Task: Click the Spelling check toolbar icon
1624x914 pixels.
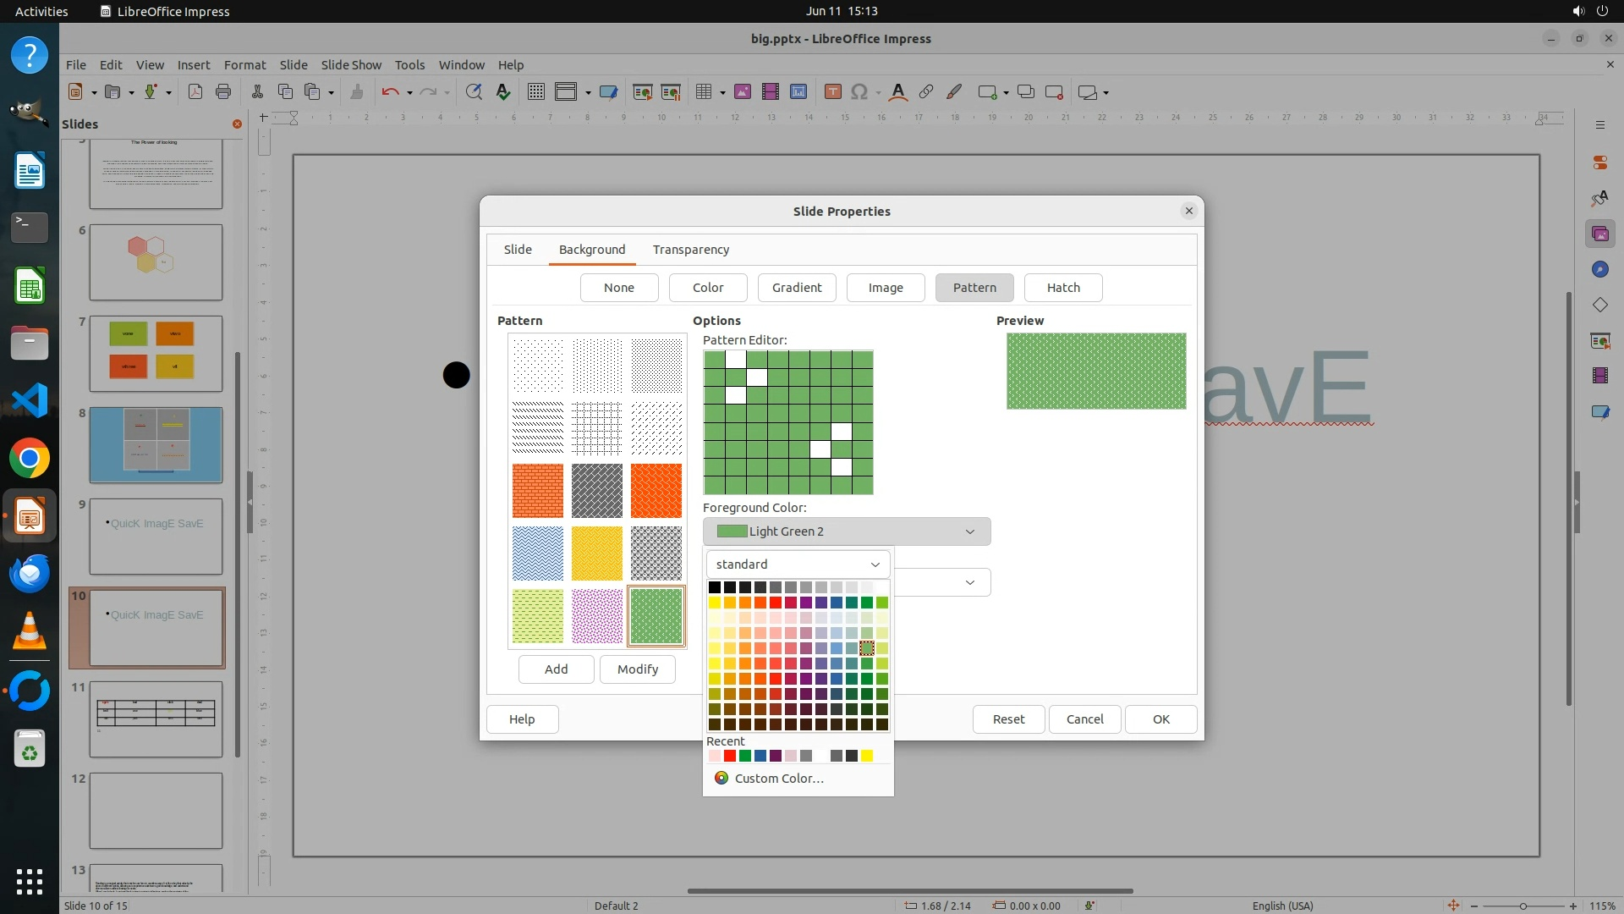Action: [503, 92]
